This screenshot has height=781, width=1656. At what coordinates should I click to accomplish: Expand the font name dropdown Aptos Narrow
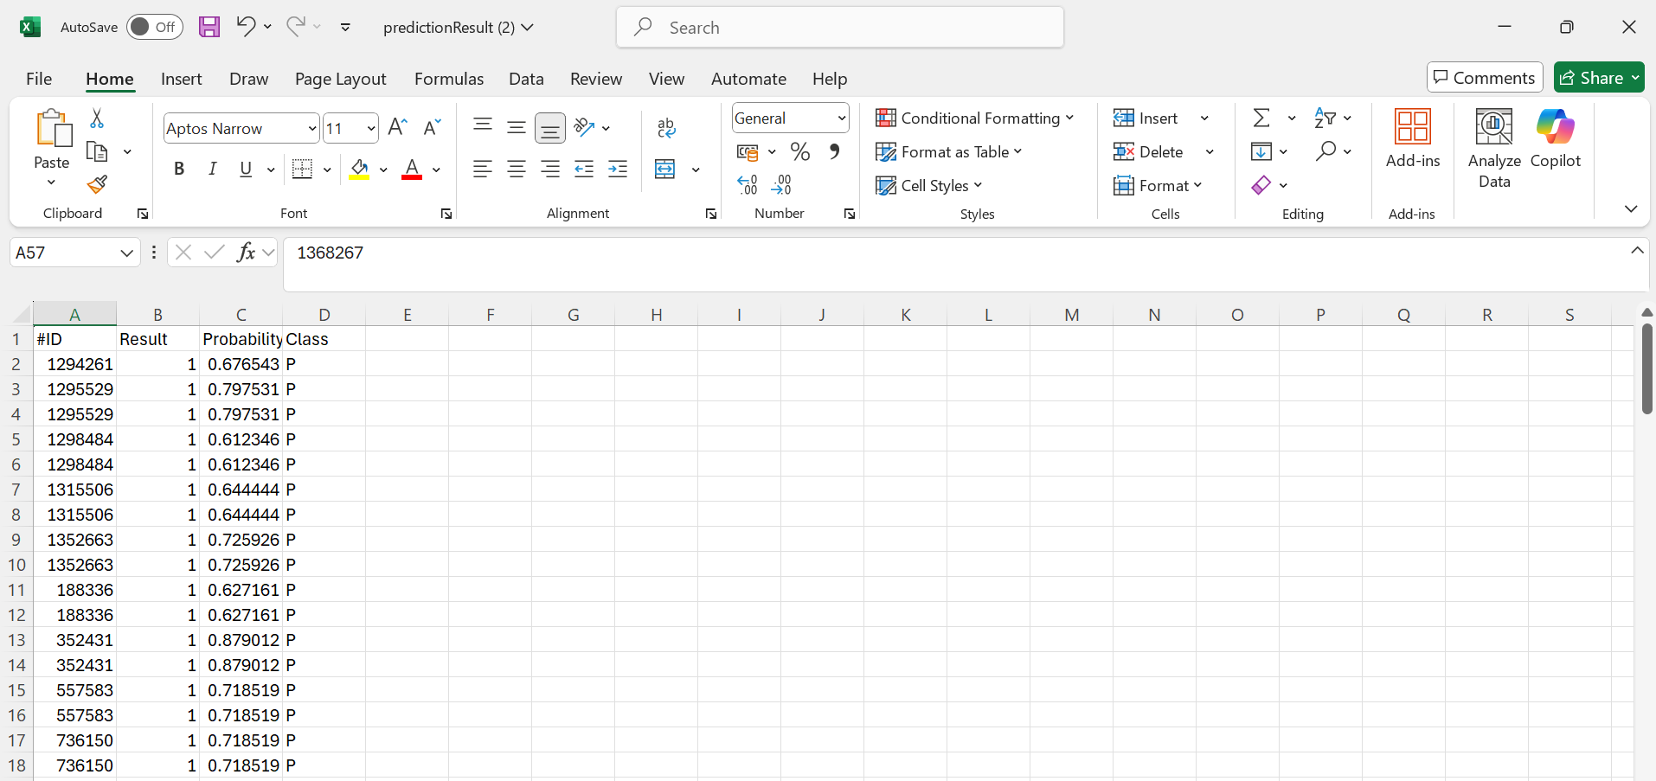coord(311,129)
